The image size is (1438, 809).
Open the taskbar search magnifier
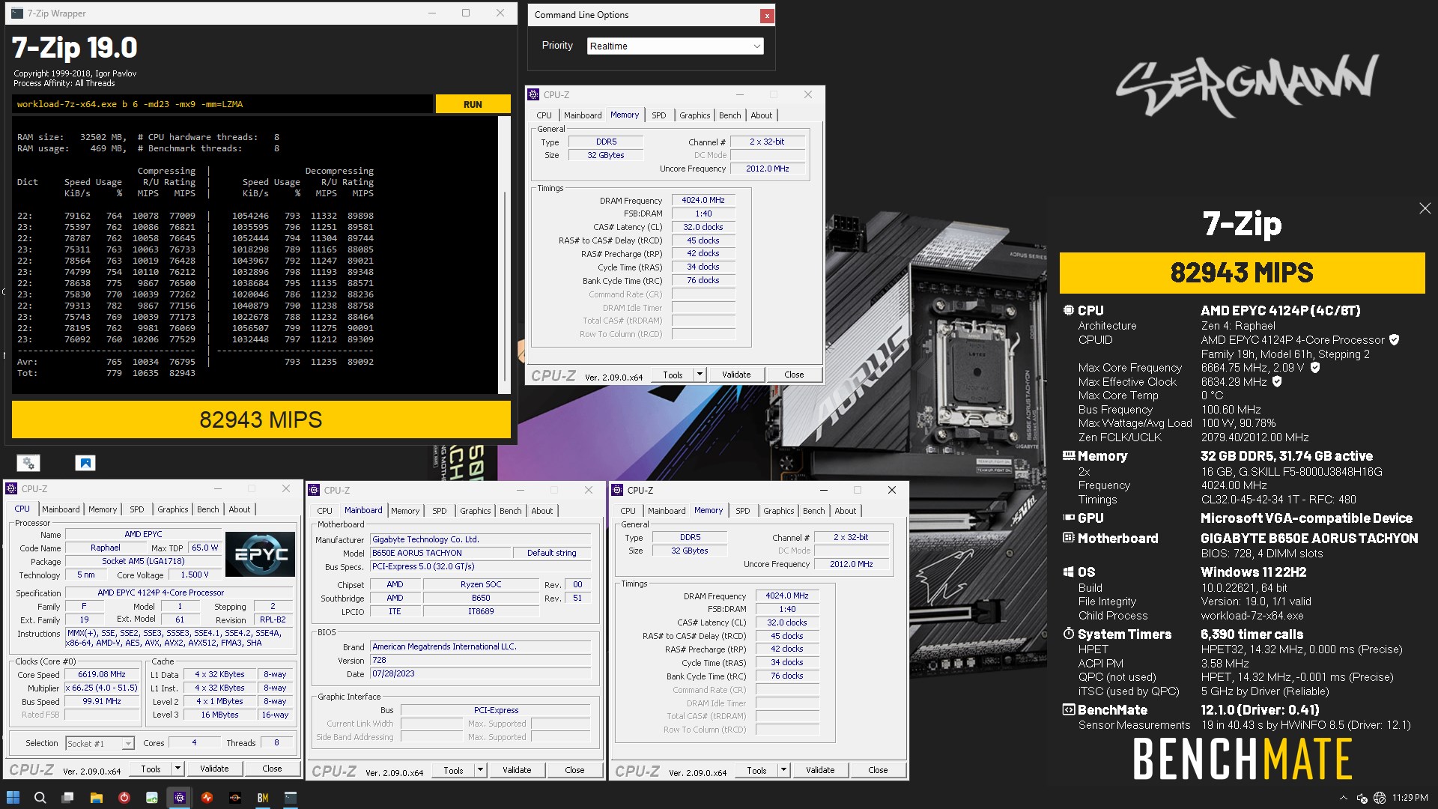(40, 798)
